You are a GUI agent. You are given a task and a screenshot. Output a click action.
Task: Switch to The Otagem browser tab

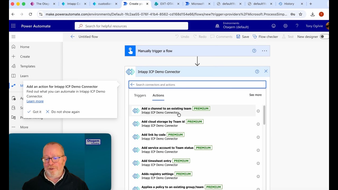click(43, 4)
